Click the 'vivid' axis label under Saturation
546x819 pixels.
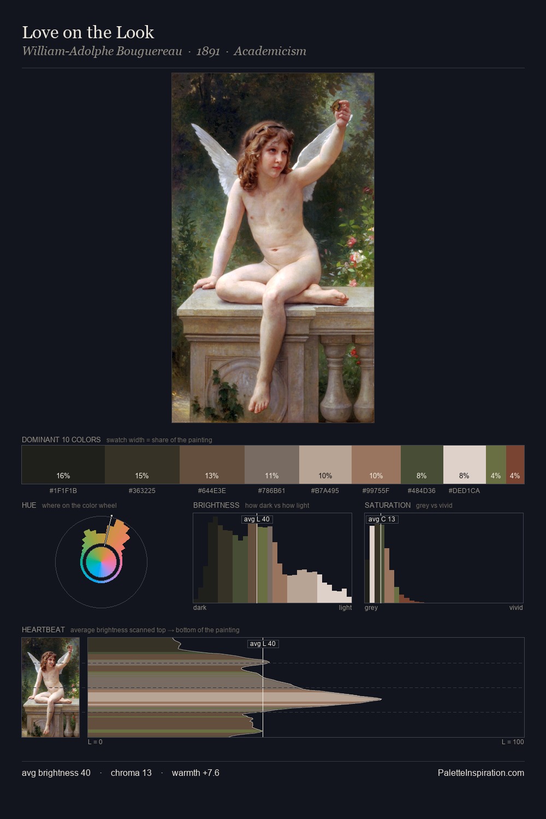[x=516, y=608]
